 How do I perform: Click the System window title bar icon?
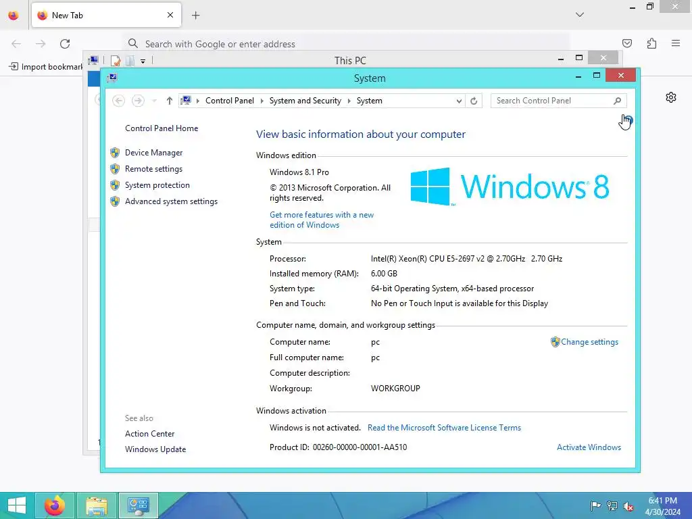112,78
